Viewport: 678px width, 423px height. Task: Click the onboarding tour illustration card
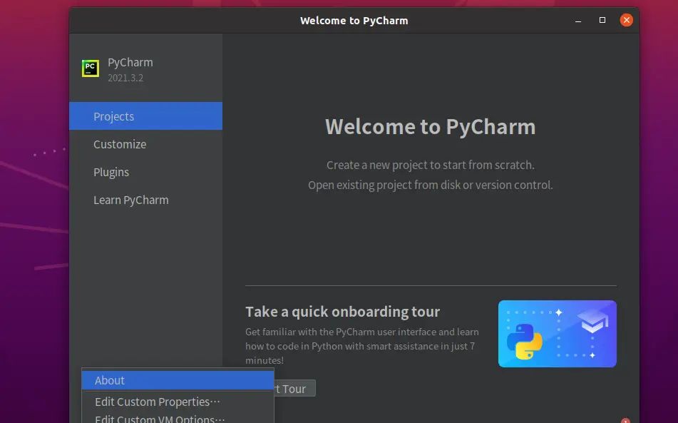pos(557,333)
